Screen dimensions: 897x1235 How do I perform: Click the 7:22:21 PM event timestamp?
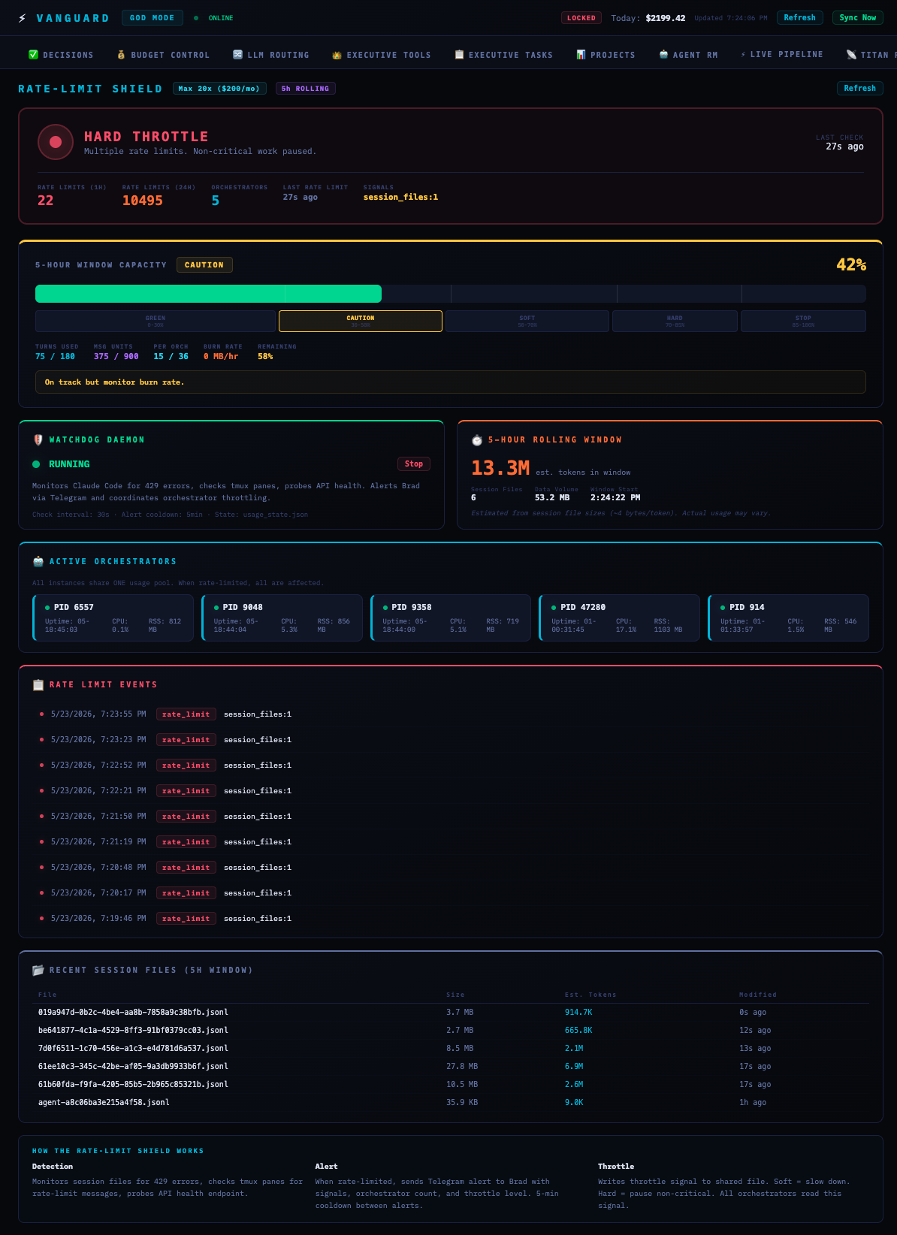(98, 791)
